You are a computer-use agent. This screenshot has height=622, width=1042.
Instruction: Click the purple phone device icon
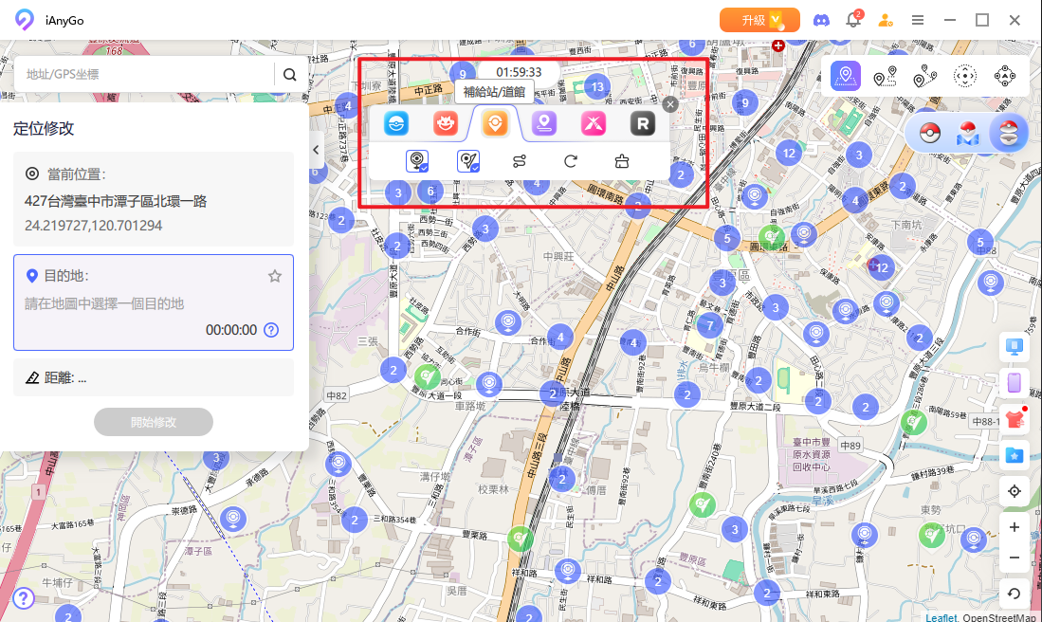point(1015,383)
